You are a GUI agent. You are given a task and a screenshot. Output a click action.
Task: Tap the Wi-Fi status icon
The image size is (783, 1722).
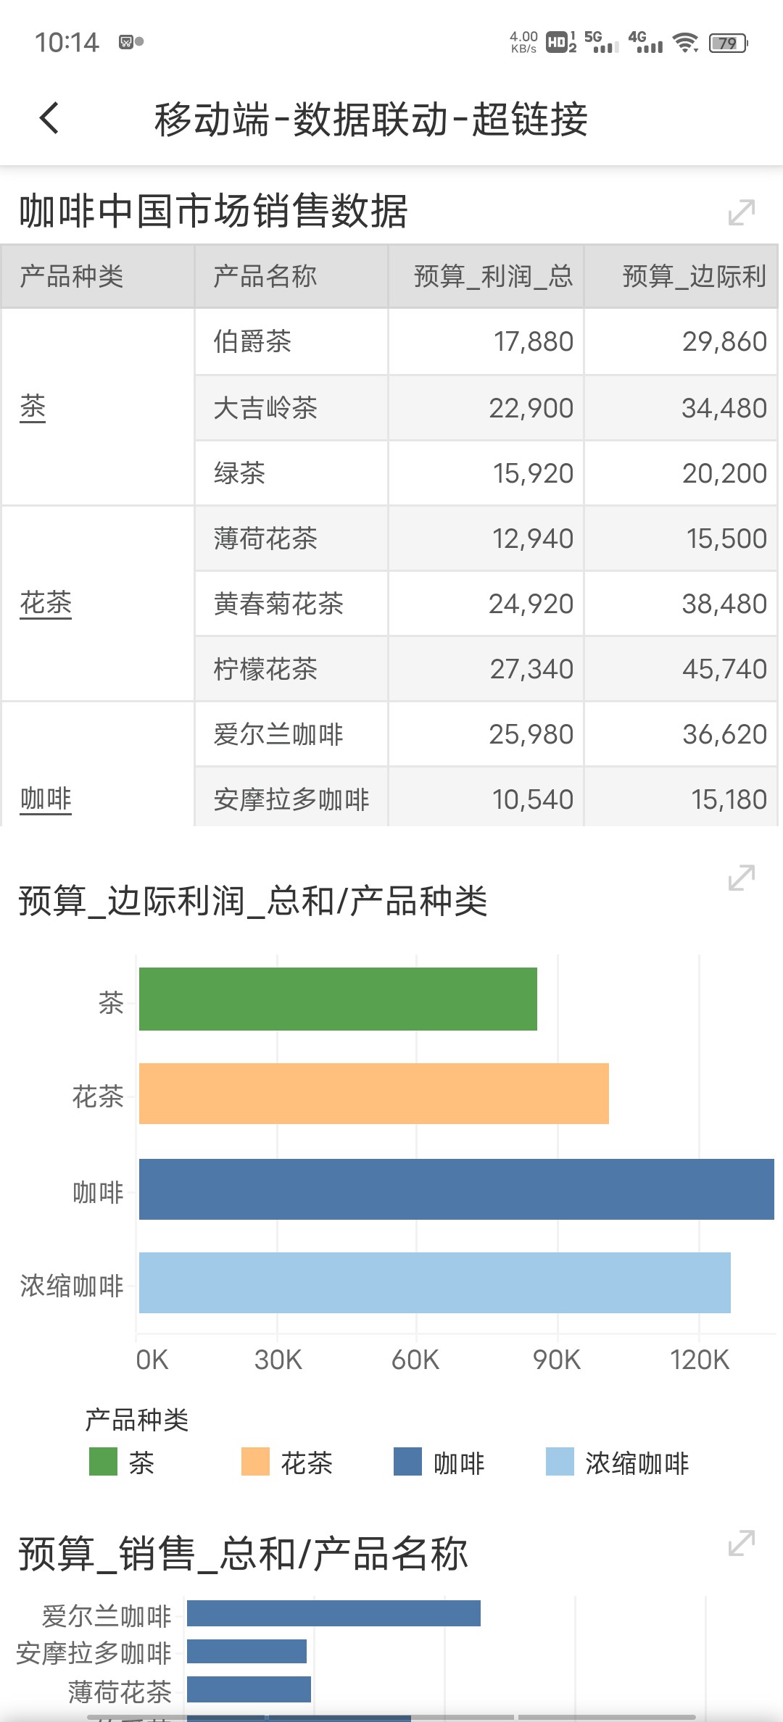pos(684,43)
